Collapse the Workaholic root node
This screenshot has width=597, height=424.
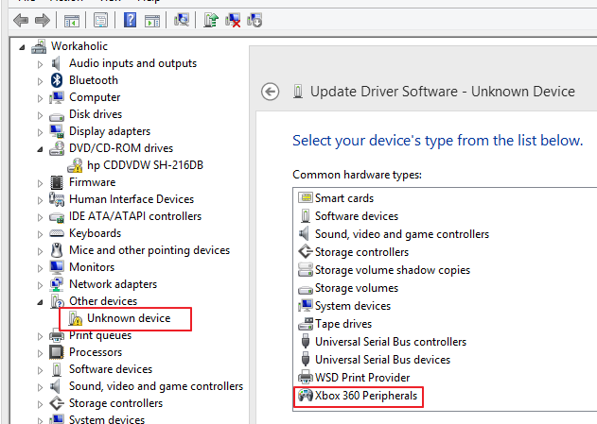pyautogui.click(x=22, y=47)
